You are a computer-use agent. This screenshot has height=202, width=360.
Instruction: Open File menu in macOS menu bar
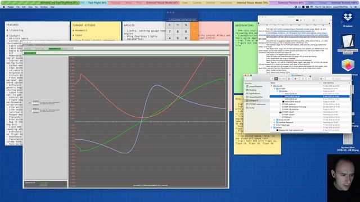click(x=17, y=7)
